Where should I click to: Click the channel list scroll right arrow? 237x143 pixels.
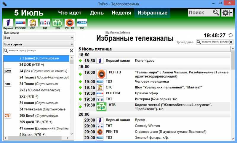coord(67,138)
